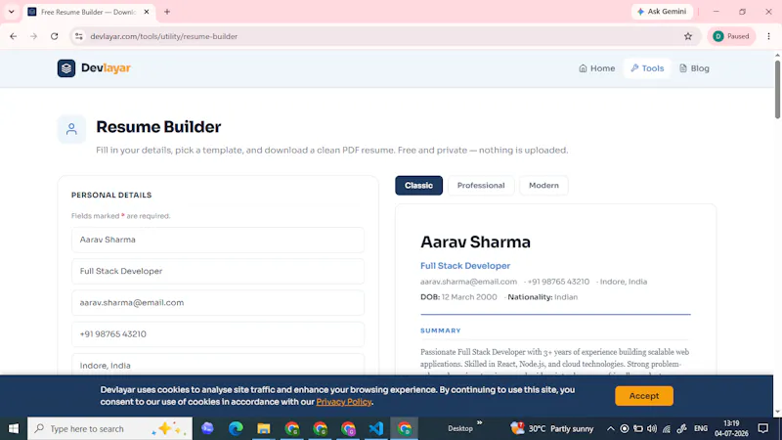The image size is (782, 440).
Task: Click the email input field
Action: point(217,303)
